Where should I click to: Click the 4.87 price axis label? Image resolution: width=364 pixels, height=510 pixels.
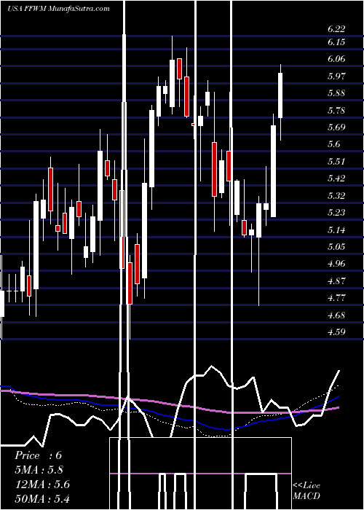pos(336,280)
